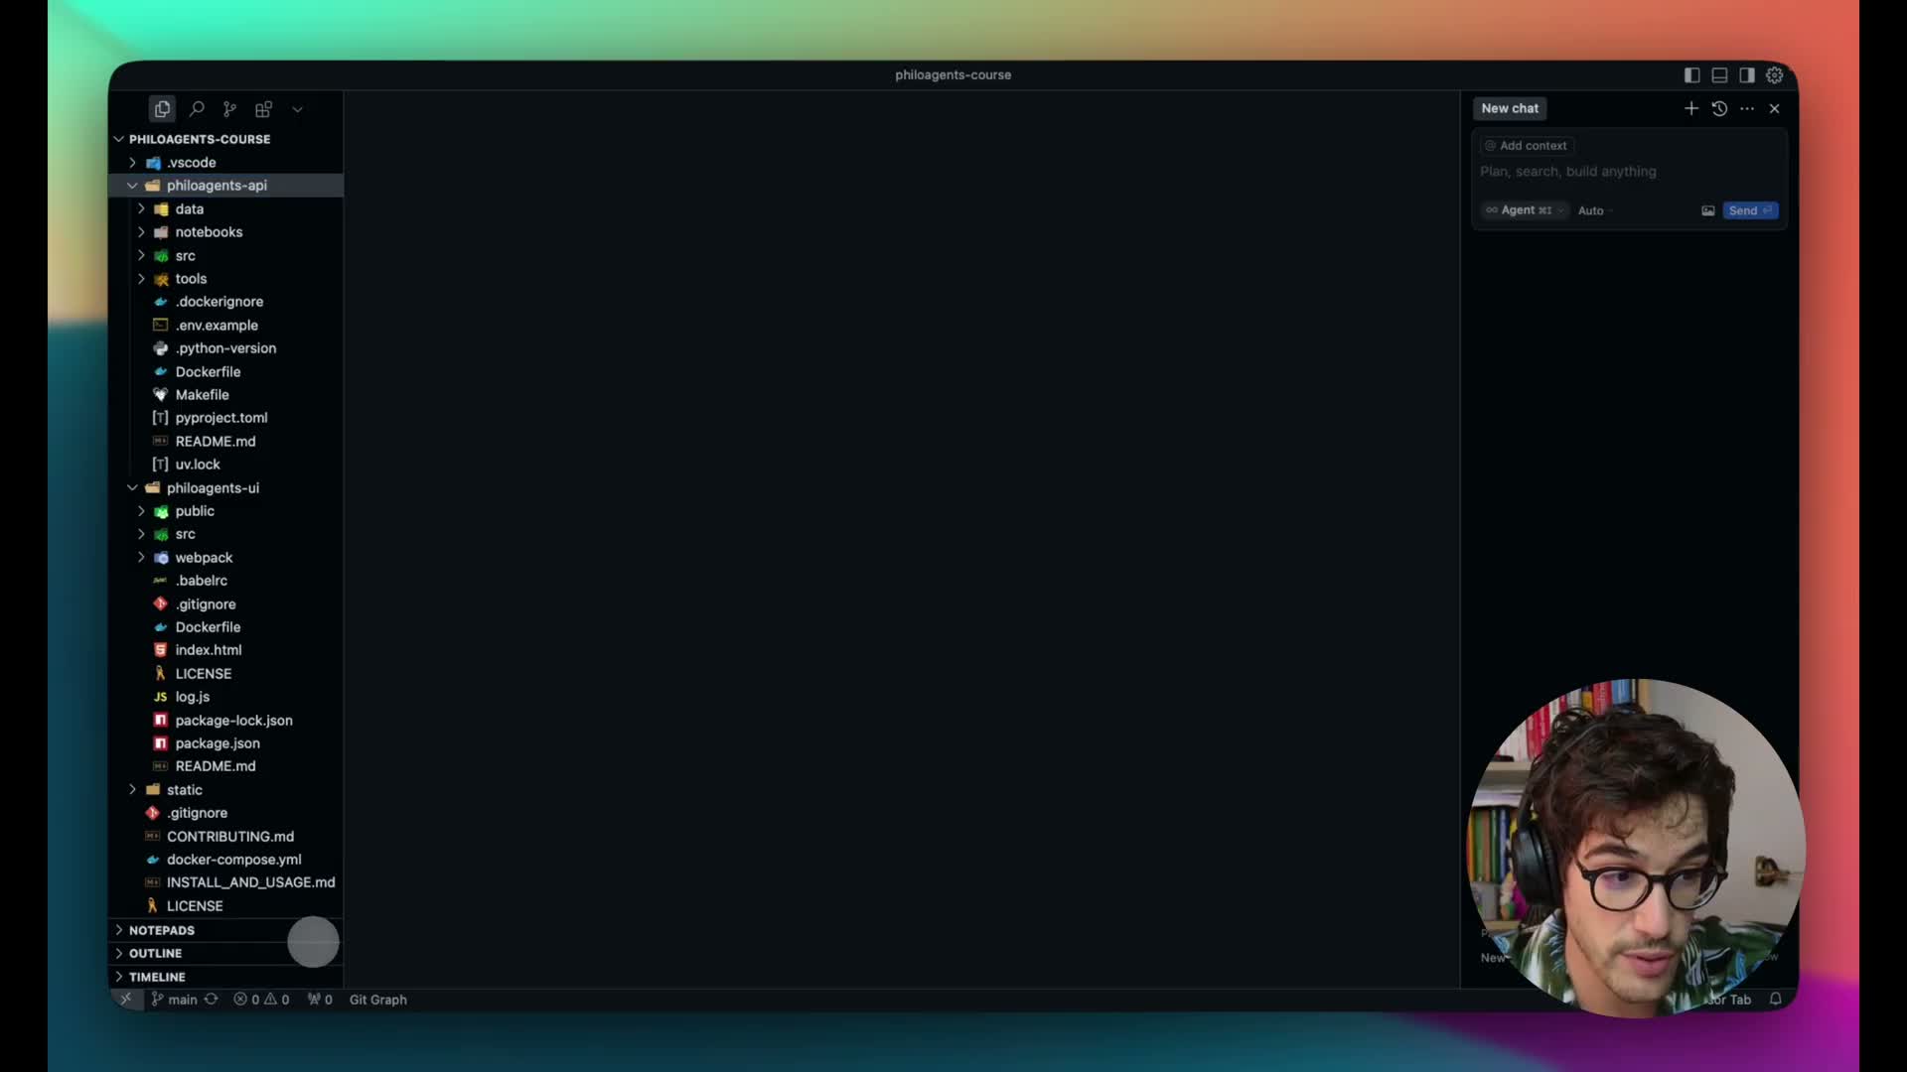Open chat history clock icon
The width and height of the screenshot is (1907, 1072).
(1719, 108)
